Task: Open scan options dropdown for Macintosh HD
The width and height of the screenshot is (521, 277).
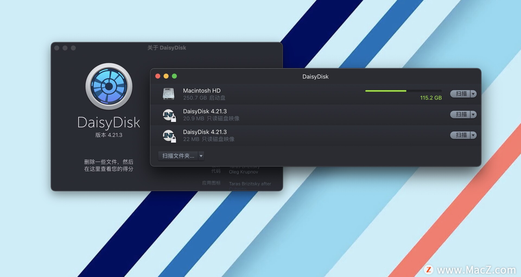Action: pyautogui.click(x=473, y=94)
